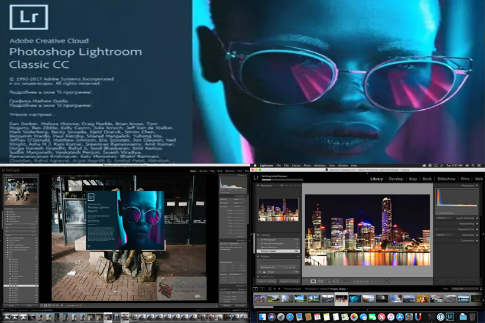
Task: Toggle reject flag in right Lightroom toolbar
Action: click(x=349, y=281)
